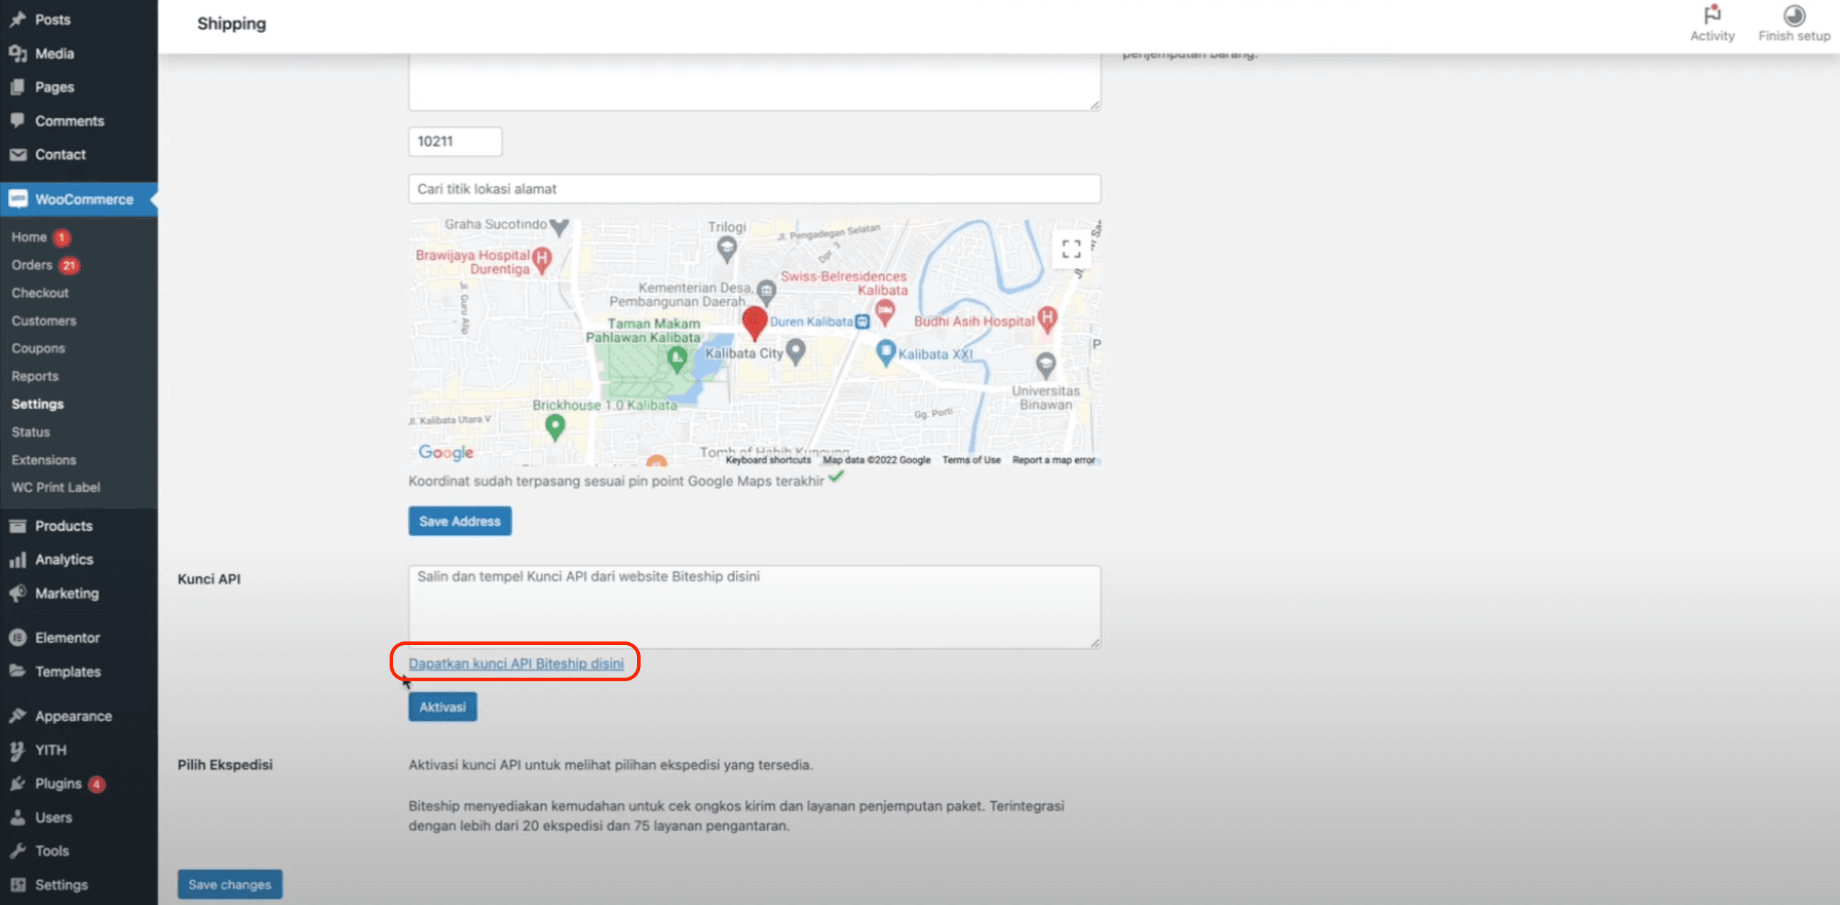Focus the Cari titik lokasi alamat field
The width and height of the screenshot is (1840, 905).
[754, 189]
